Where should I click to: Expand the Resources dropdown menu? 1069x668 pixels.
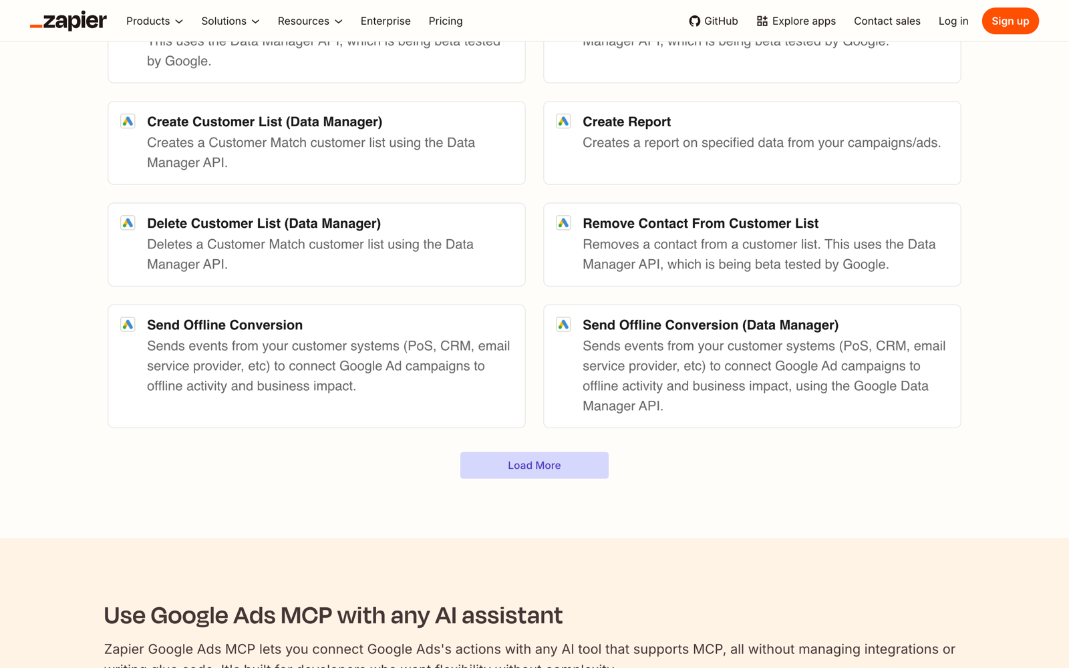310,21
